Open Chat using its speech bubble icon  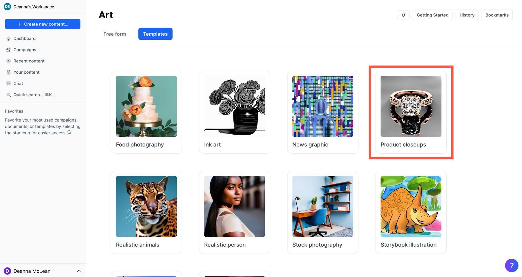point(8,84)
